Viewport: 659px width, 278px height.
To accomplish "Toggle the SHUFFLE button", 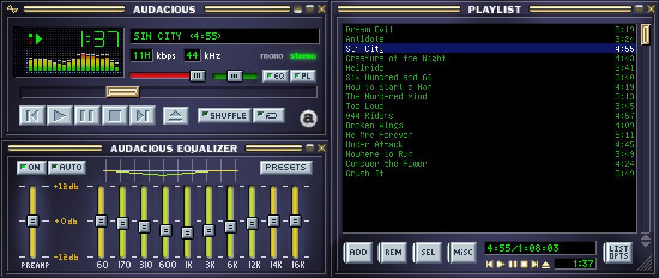I will point(225,116).
